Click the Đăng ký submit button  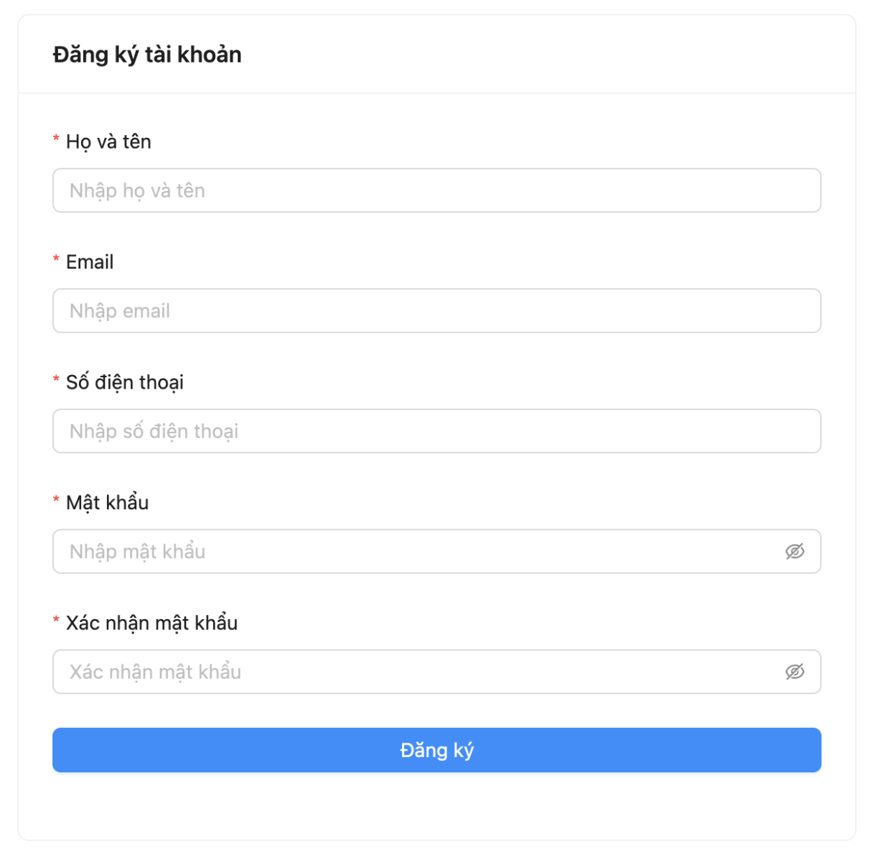pos(437,751)
